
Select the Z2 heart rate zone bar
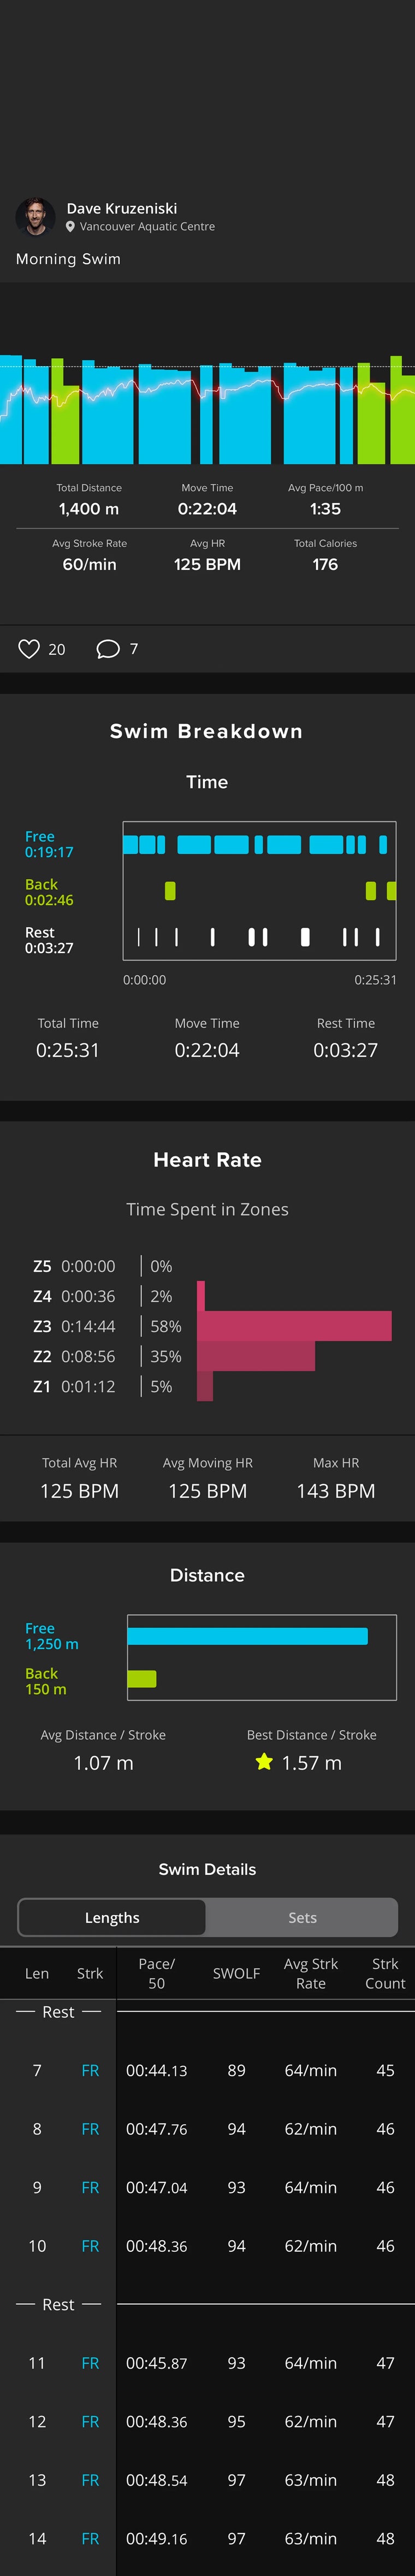pos(256,1355)
